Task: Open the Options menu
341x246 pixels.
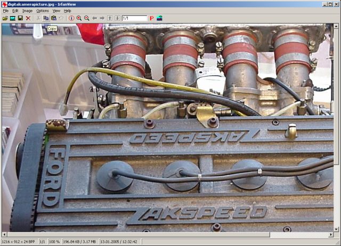Action: click(43, 11)
